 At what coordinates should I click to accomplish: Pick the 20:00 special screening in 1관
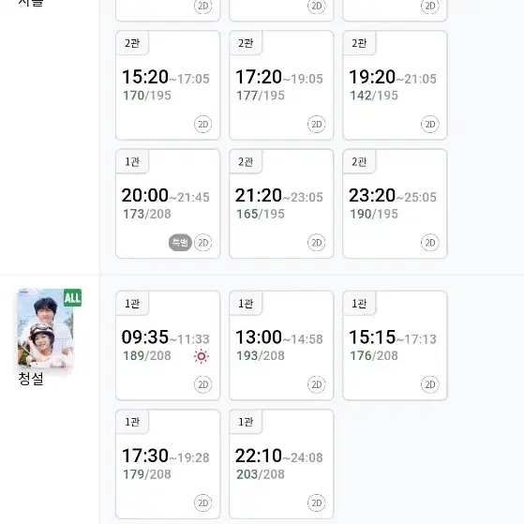(x=168, y=203)
